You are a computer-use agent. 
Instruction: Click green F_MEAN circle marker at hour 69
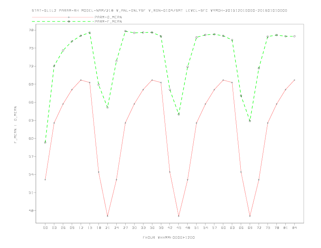pyautogui.click(x=250, y=121)
